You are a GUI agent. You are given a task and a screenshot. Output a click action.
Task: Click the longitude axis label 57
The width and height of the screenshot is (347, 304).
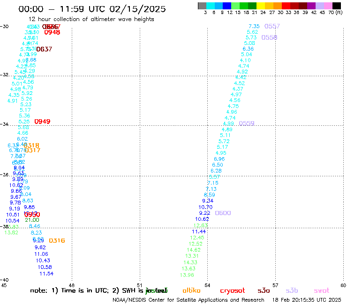coord(275,285)
